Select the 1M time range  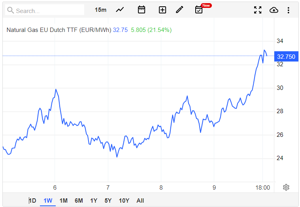[x=64, y=201]
